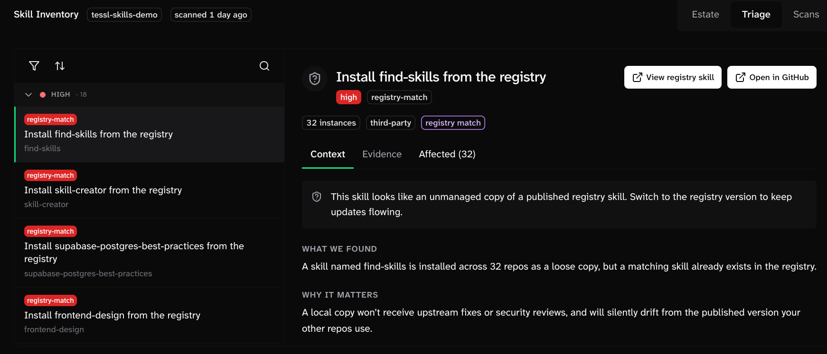The image size is (827, 354).
Task: Click View registry skill button
Action: click(x=673, y=77)
